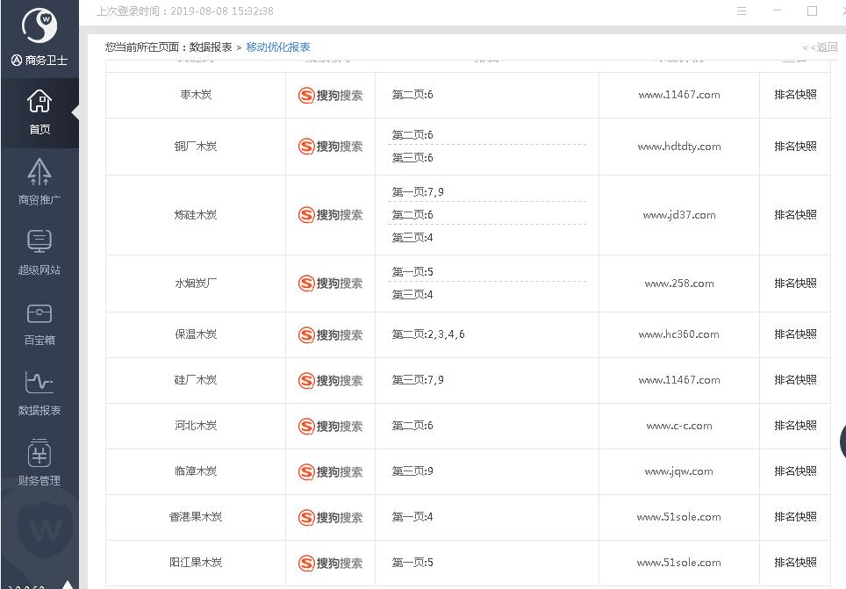Click www.jqw.com in 临漳木炭 row
The height and width of the screenshot is (589, 846).
[x=679, y=471]
